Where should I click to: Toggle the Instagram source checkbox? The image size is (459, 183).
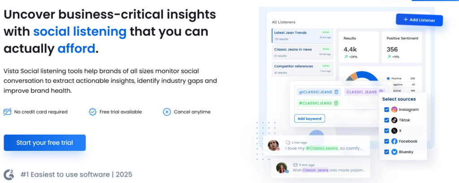[x=387, y=110]
